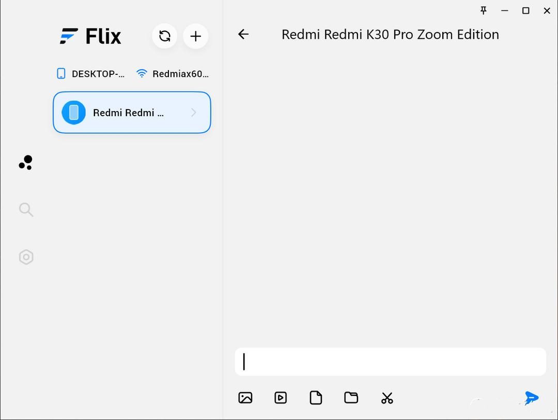Viewport: 558px width, 420px height.
Task: Click the DESKTOP device name label
Action: [98, 74]
